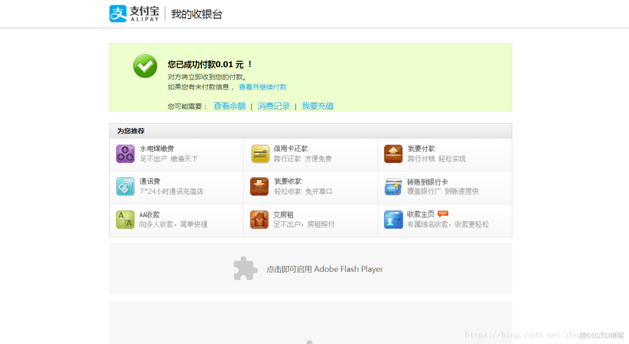Open the 信用卡还款 credit card repayment icon

click(259, 154)
